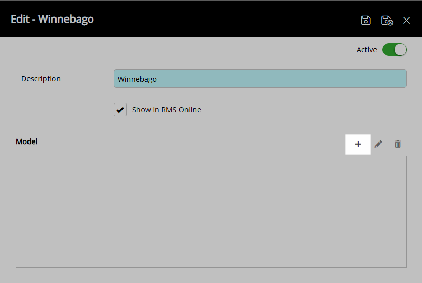422x283 pixels.
Task: Delete selected Model using trash icon
Action: pos(398,144)
